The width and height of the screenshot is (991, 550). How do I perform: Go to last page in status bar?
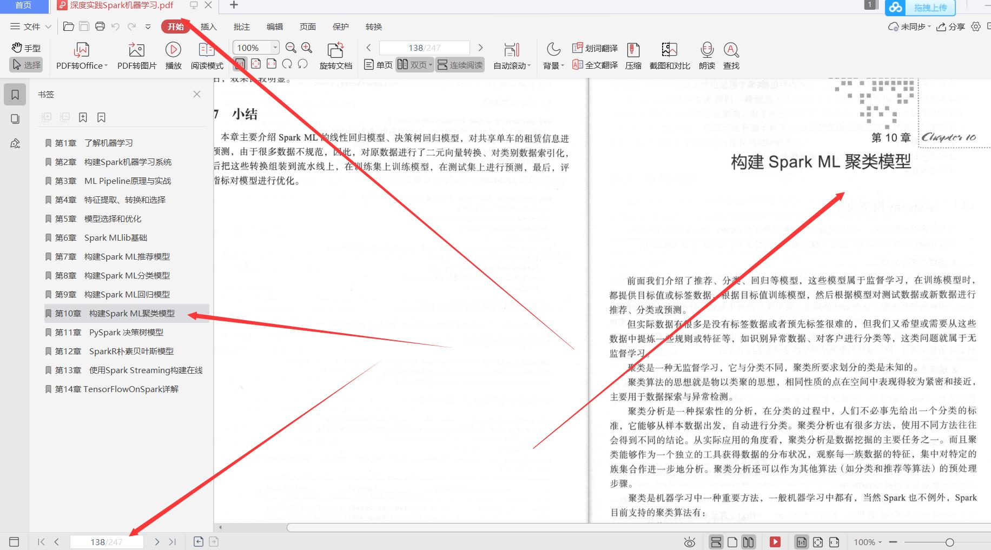click(x=173, y=541)
